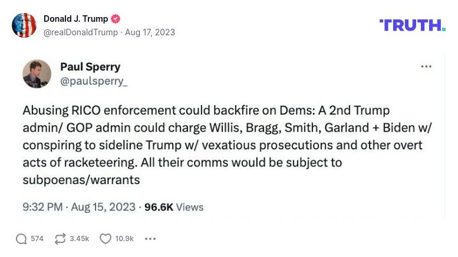
Task: Click the 96.6K Views count
Action: pyautogui.click(x=174, y=207)
